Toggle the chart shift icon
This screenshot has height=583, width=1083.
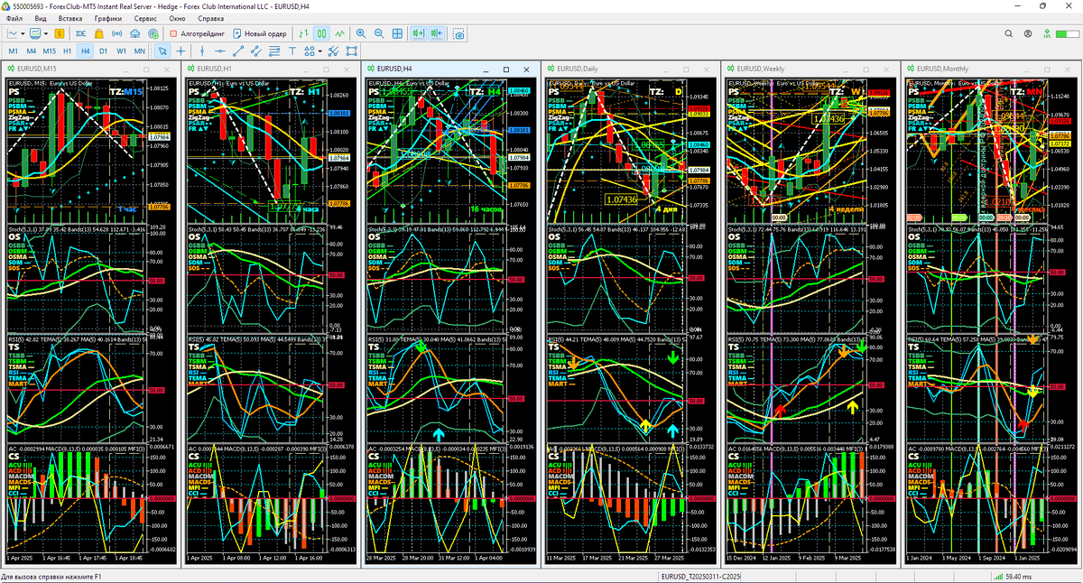point(437,33)
